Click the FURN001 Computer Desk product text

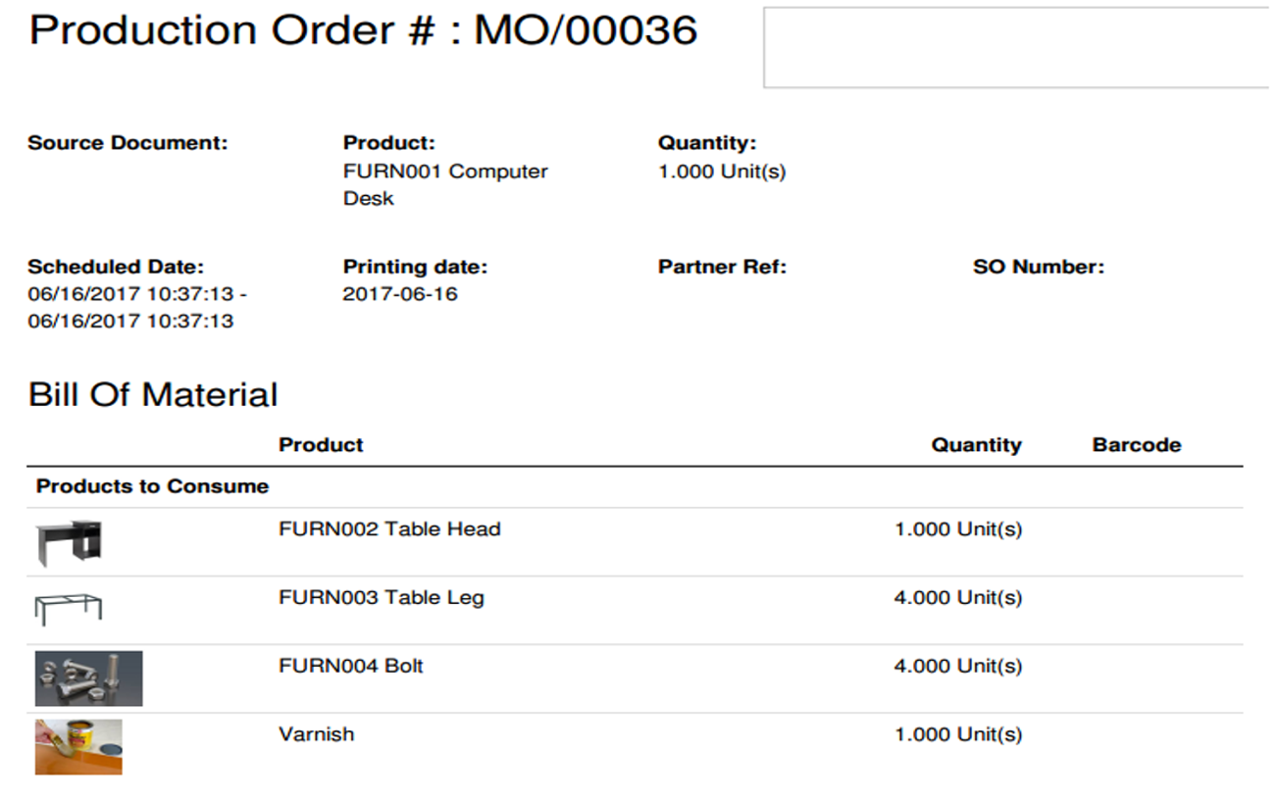[445, 184]
